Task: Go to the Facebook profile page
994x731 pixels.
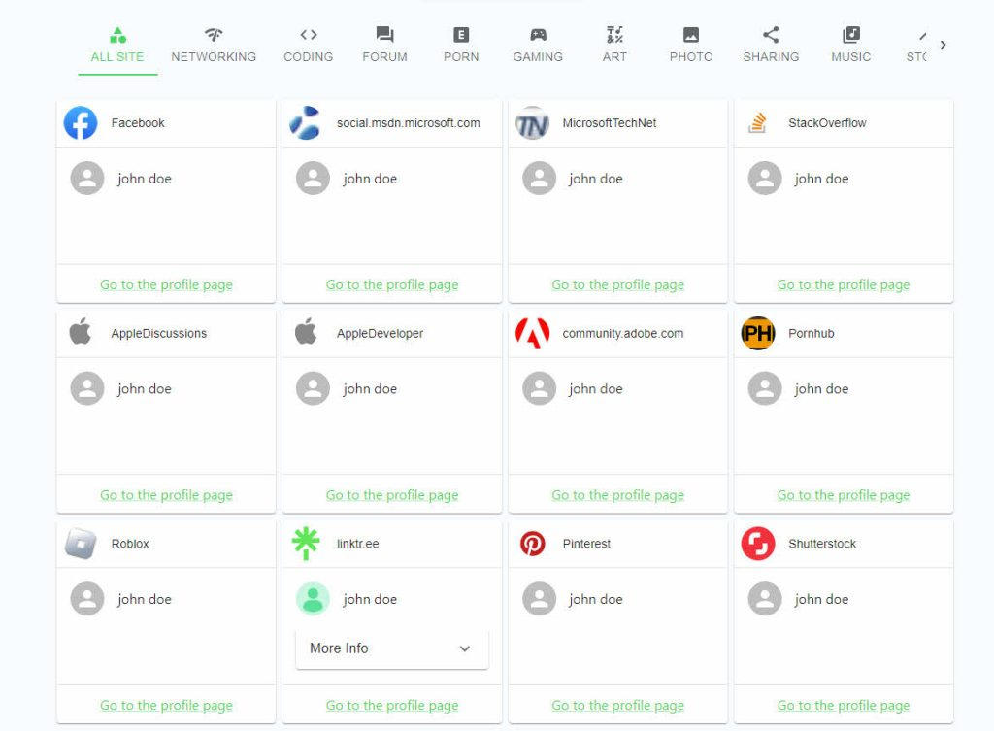Action: click(166, 284)
